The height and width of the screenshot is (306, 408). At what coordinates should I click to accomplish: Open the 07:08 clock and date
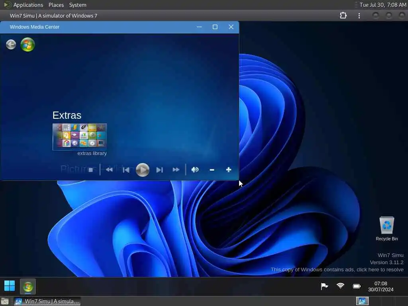pyautogui.click(x=381, y=286)
